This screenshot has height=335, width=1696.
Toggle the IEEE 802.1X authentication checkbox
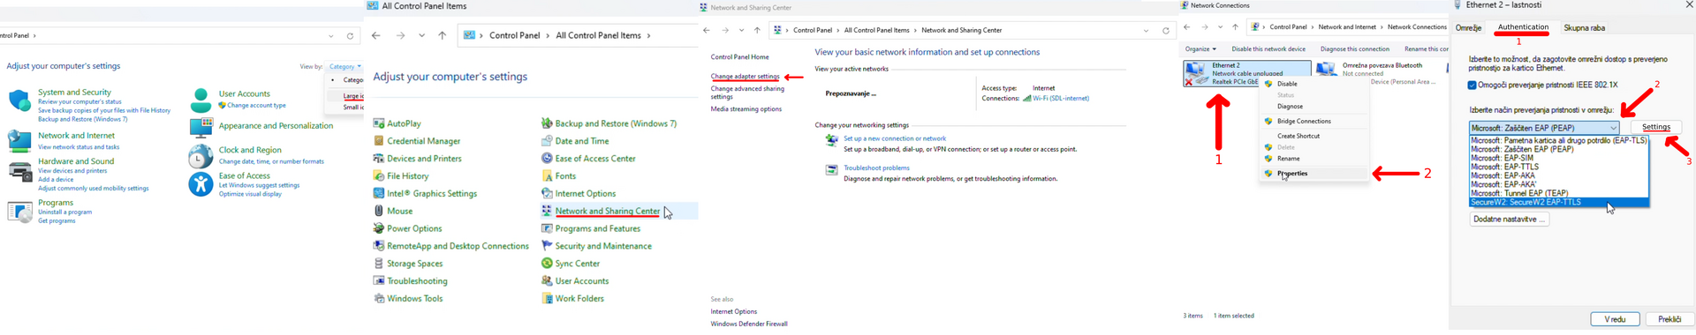click(x=1472, y=86)
